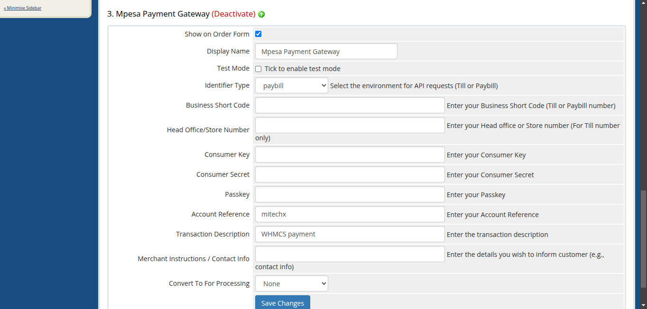647x309 pixels.
Task: Click the 'Identifier Type' label
Action: coord(227,85)
